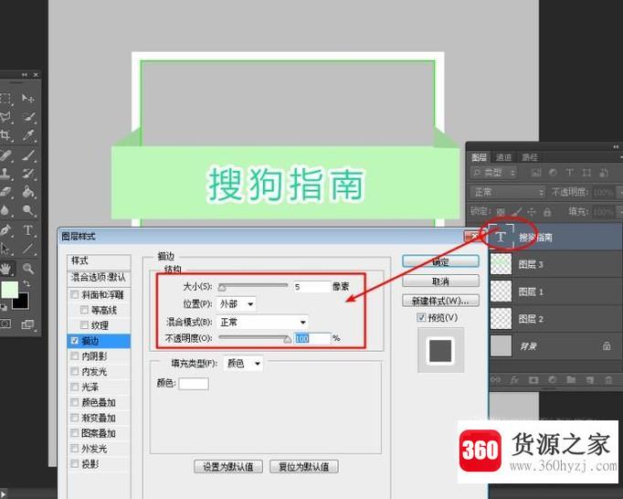Click the 取消 button

click(440, 281)
